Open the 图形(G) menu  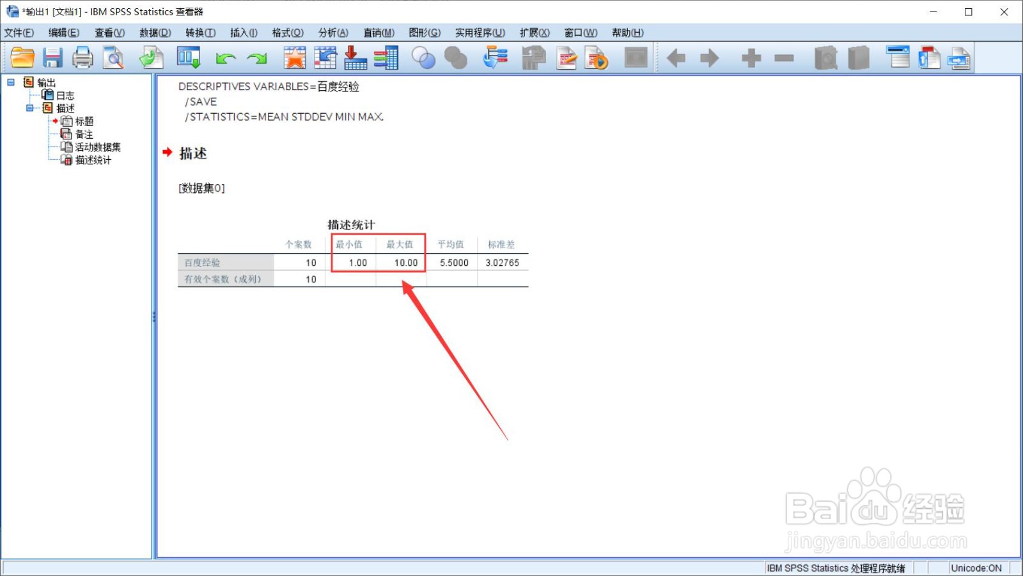(x=425, y=33)
